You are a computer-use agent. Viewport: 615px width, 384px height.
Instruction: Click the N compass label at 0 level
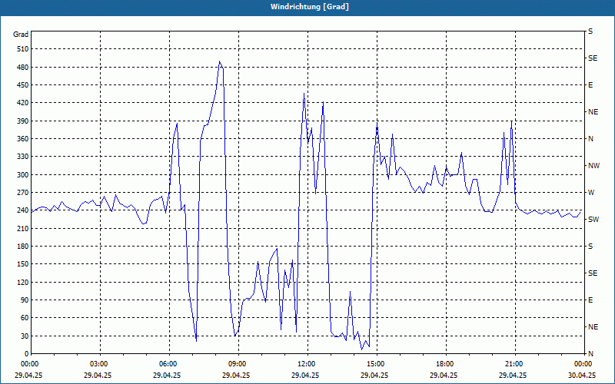point(591,354)
